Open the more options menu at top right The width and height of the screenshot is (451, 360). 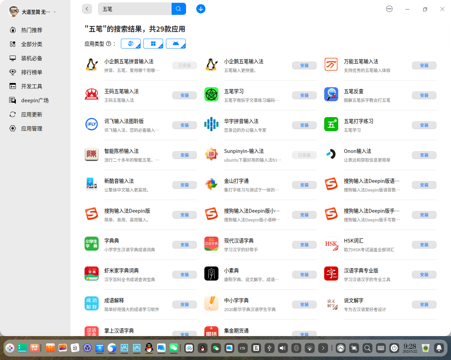click(x=389, y=9)
